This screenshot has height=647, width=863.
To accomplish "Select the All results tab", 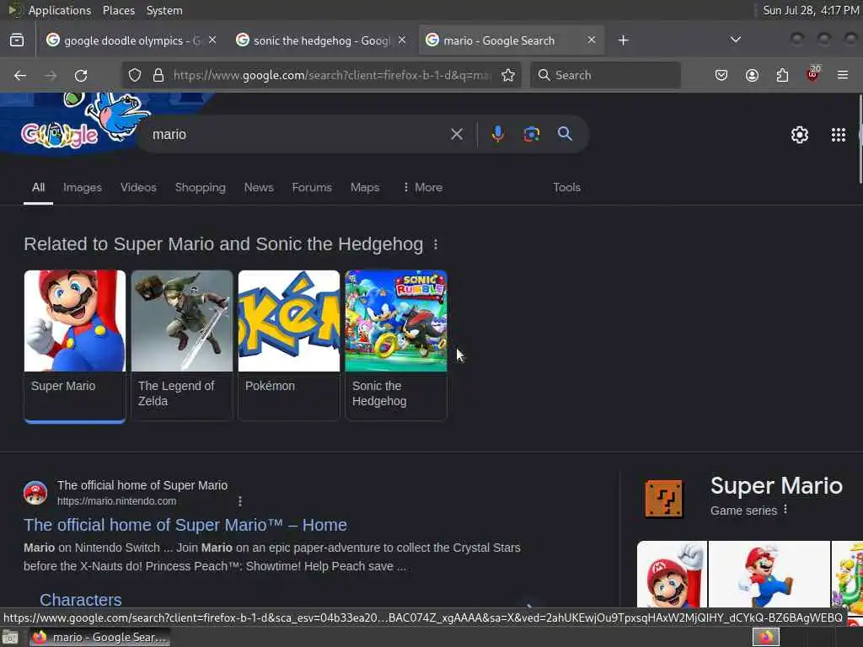I will coord(38,188).
